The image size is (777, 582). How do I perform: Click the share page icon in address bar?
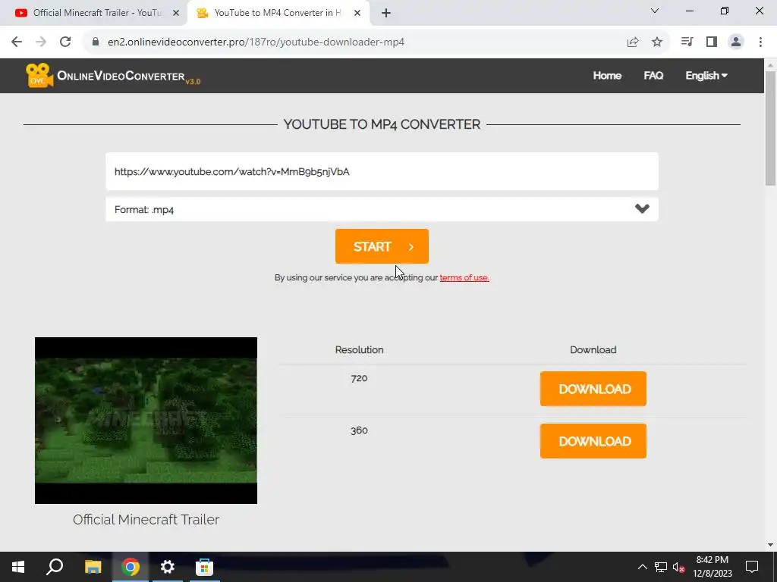click(633, 42)
